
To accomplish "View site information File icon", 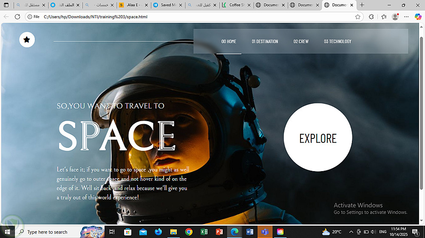I will pos(33,17).
